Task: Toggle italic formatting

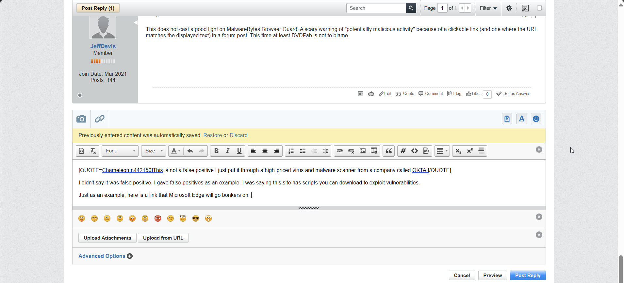Action: (x=228, y=151)
